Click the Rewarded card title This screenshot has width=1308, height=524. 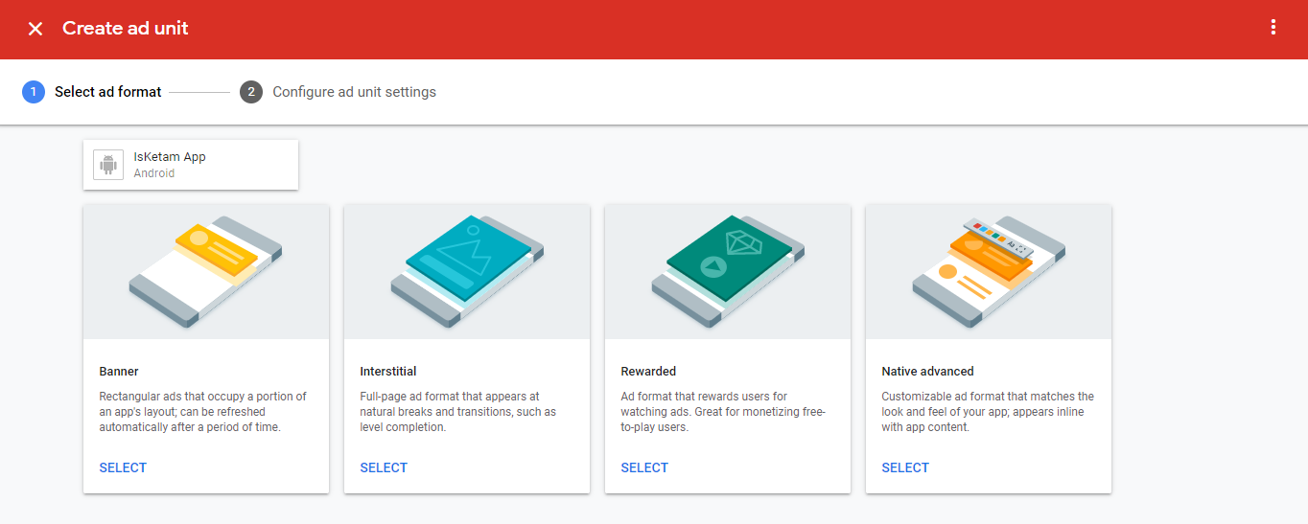click(648, 371)
